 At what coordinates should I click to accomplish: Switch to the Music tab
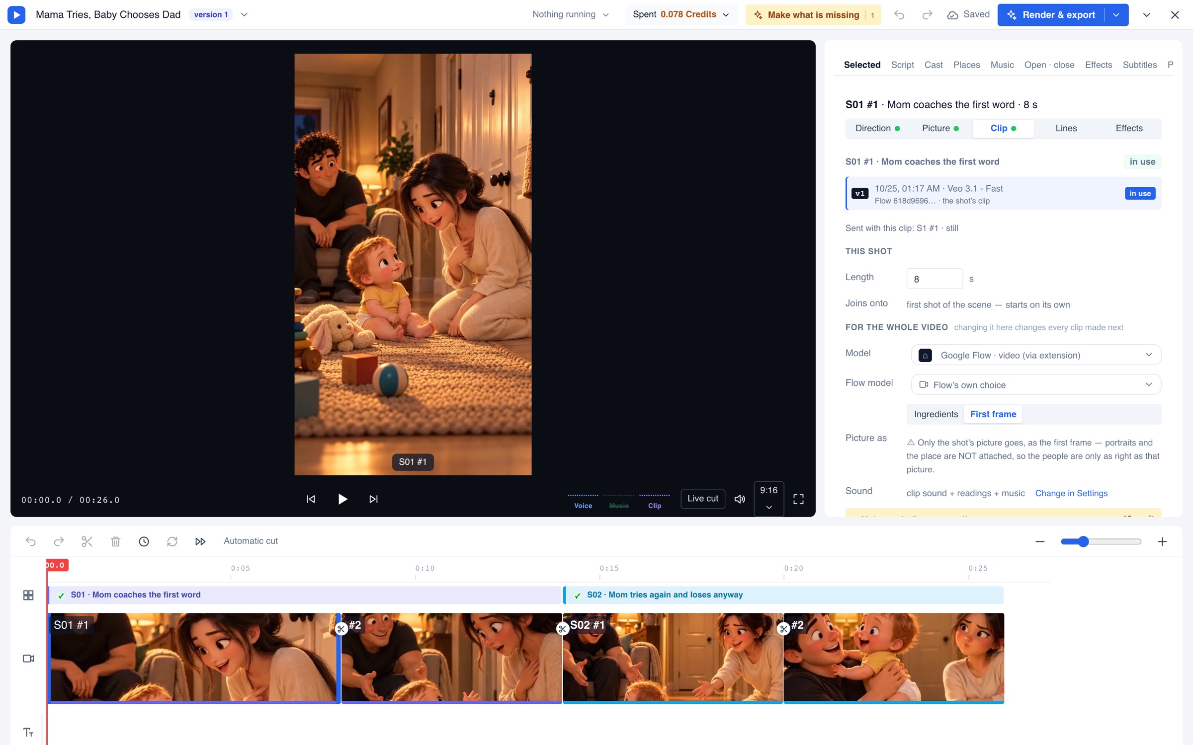1002,65
